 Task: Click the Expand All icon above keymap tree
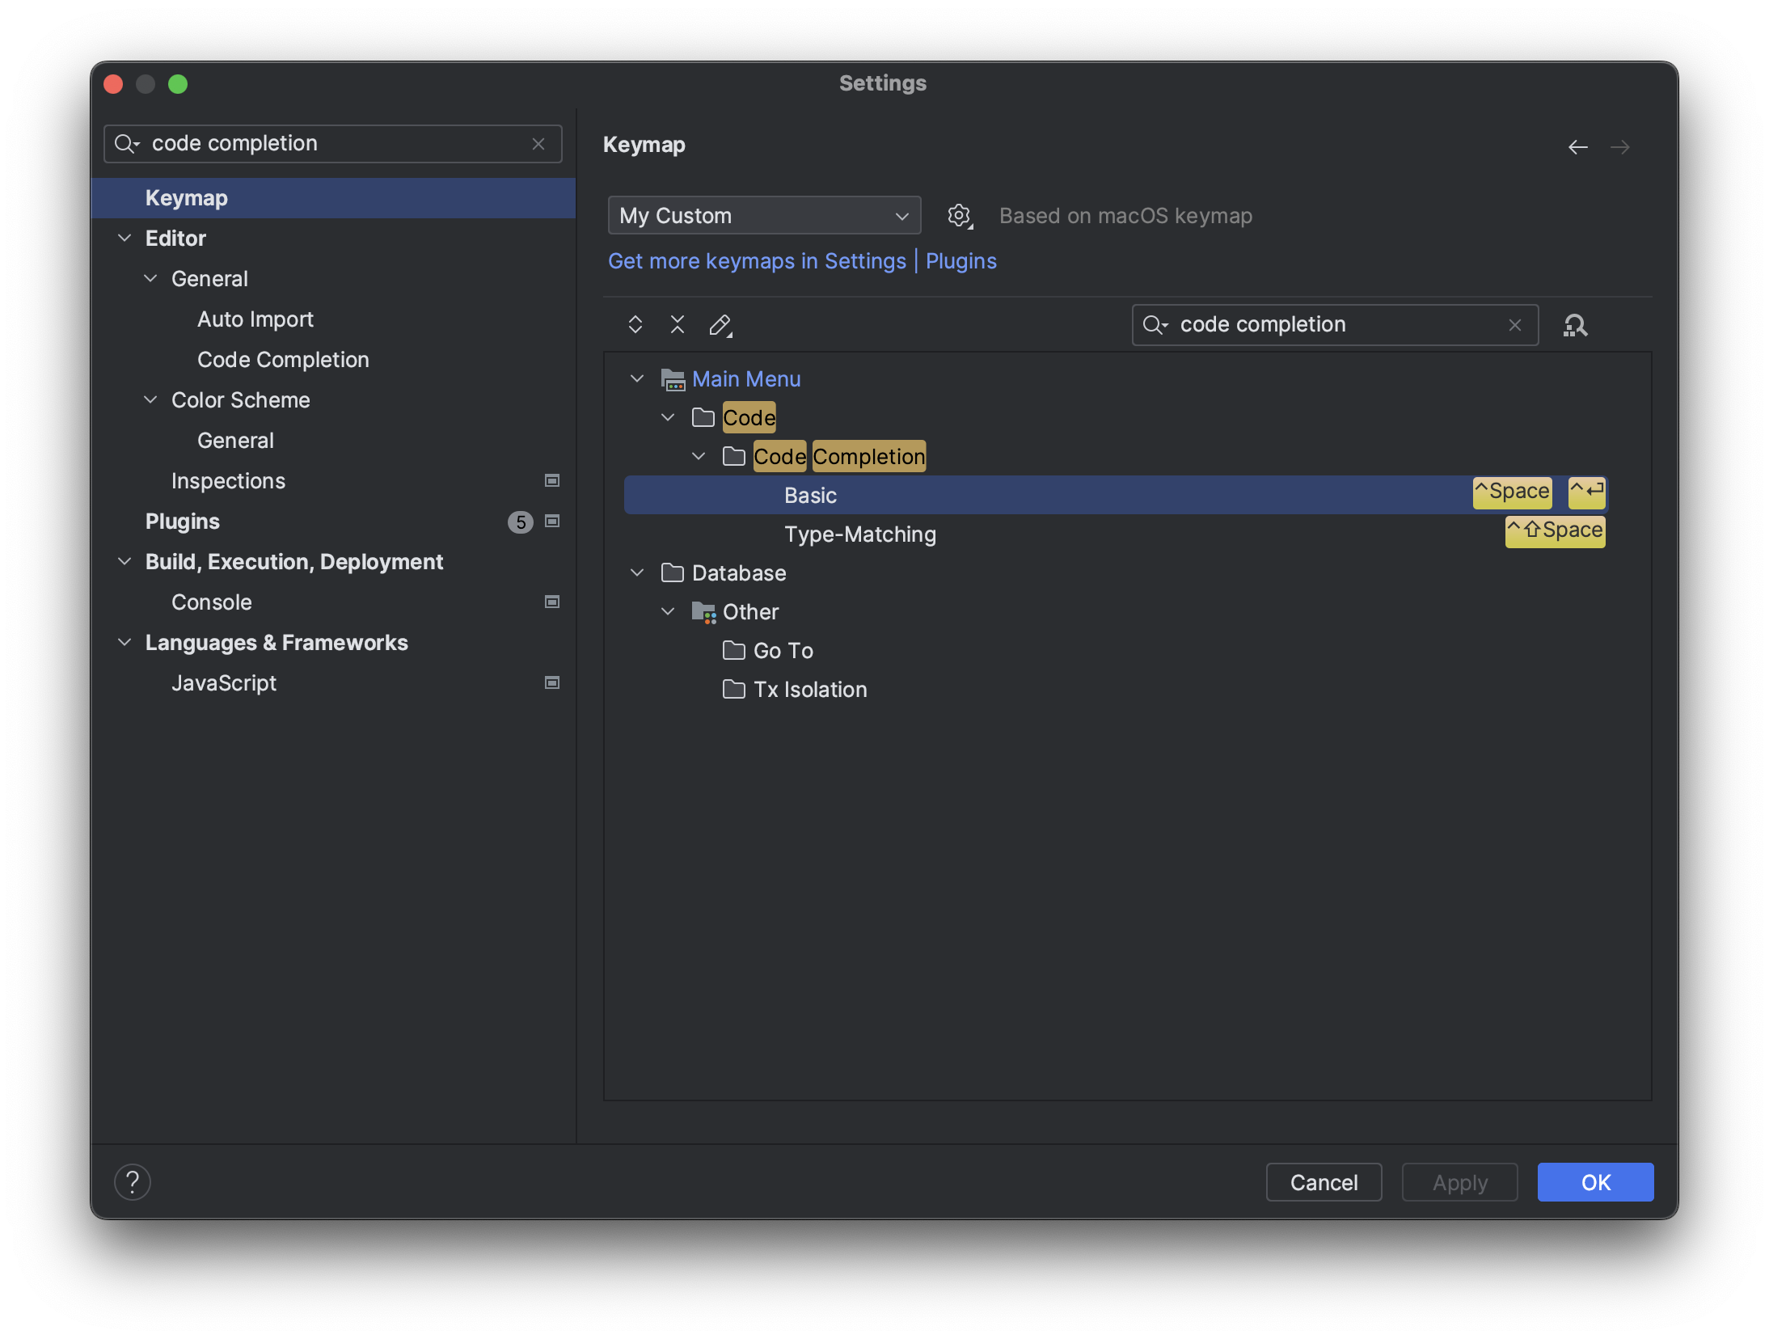coord(635,325)
